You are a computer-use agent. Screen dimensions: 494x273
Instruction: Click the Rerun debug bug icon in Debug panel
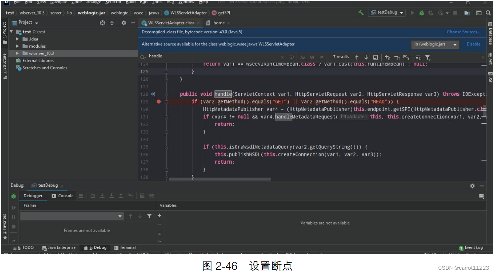14,196
